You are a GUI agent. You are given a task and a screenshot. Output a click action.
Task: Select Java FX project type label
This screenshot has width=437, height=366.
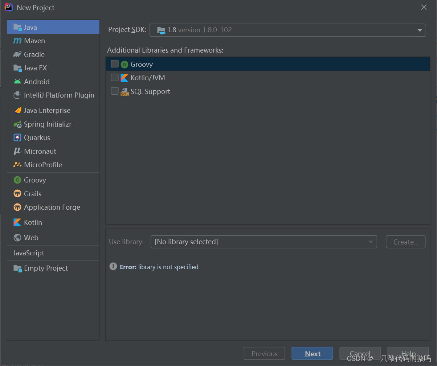click(x=35, y=68)
